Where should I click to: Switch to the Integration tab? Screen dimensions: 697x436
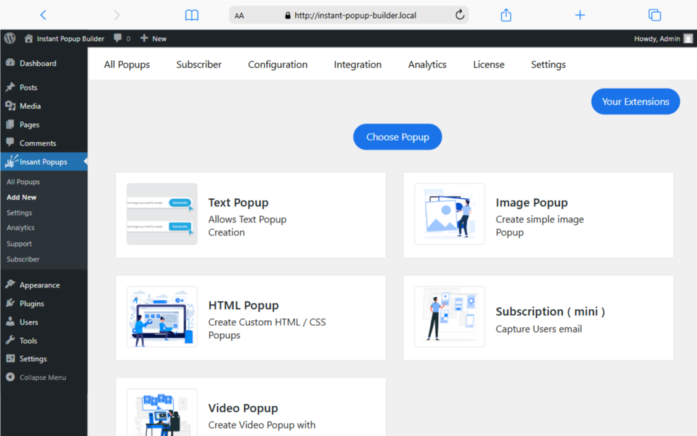click(357, 64)
